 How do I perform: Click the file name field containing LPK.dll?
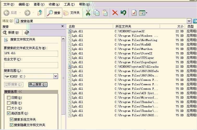31,54
